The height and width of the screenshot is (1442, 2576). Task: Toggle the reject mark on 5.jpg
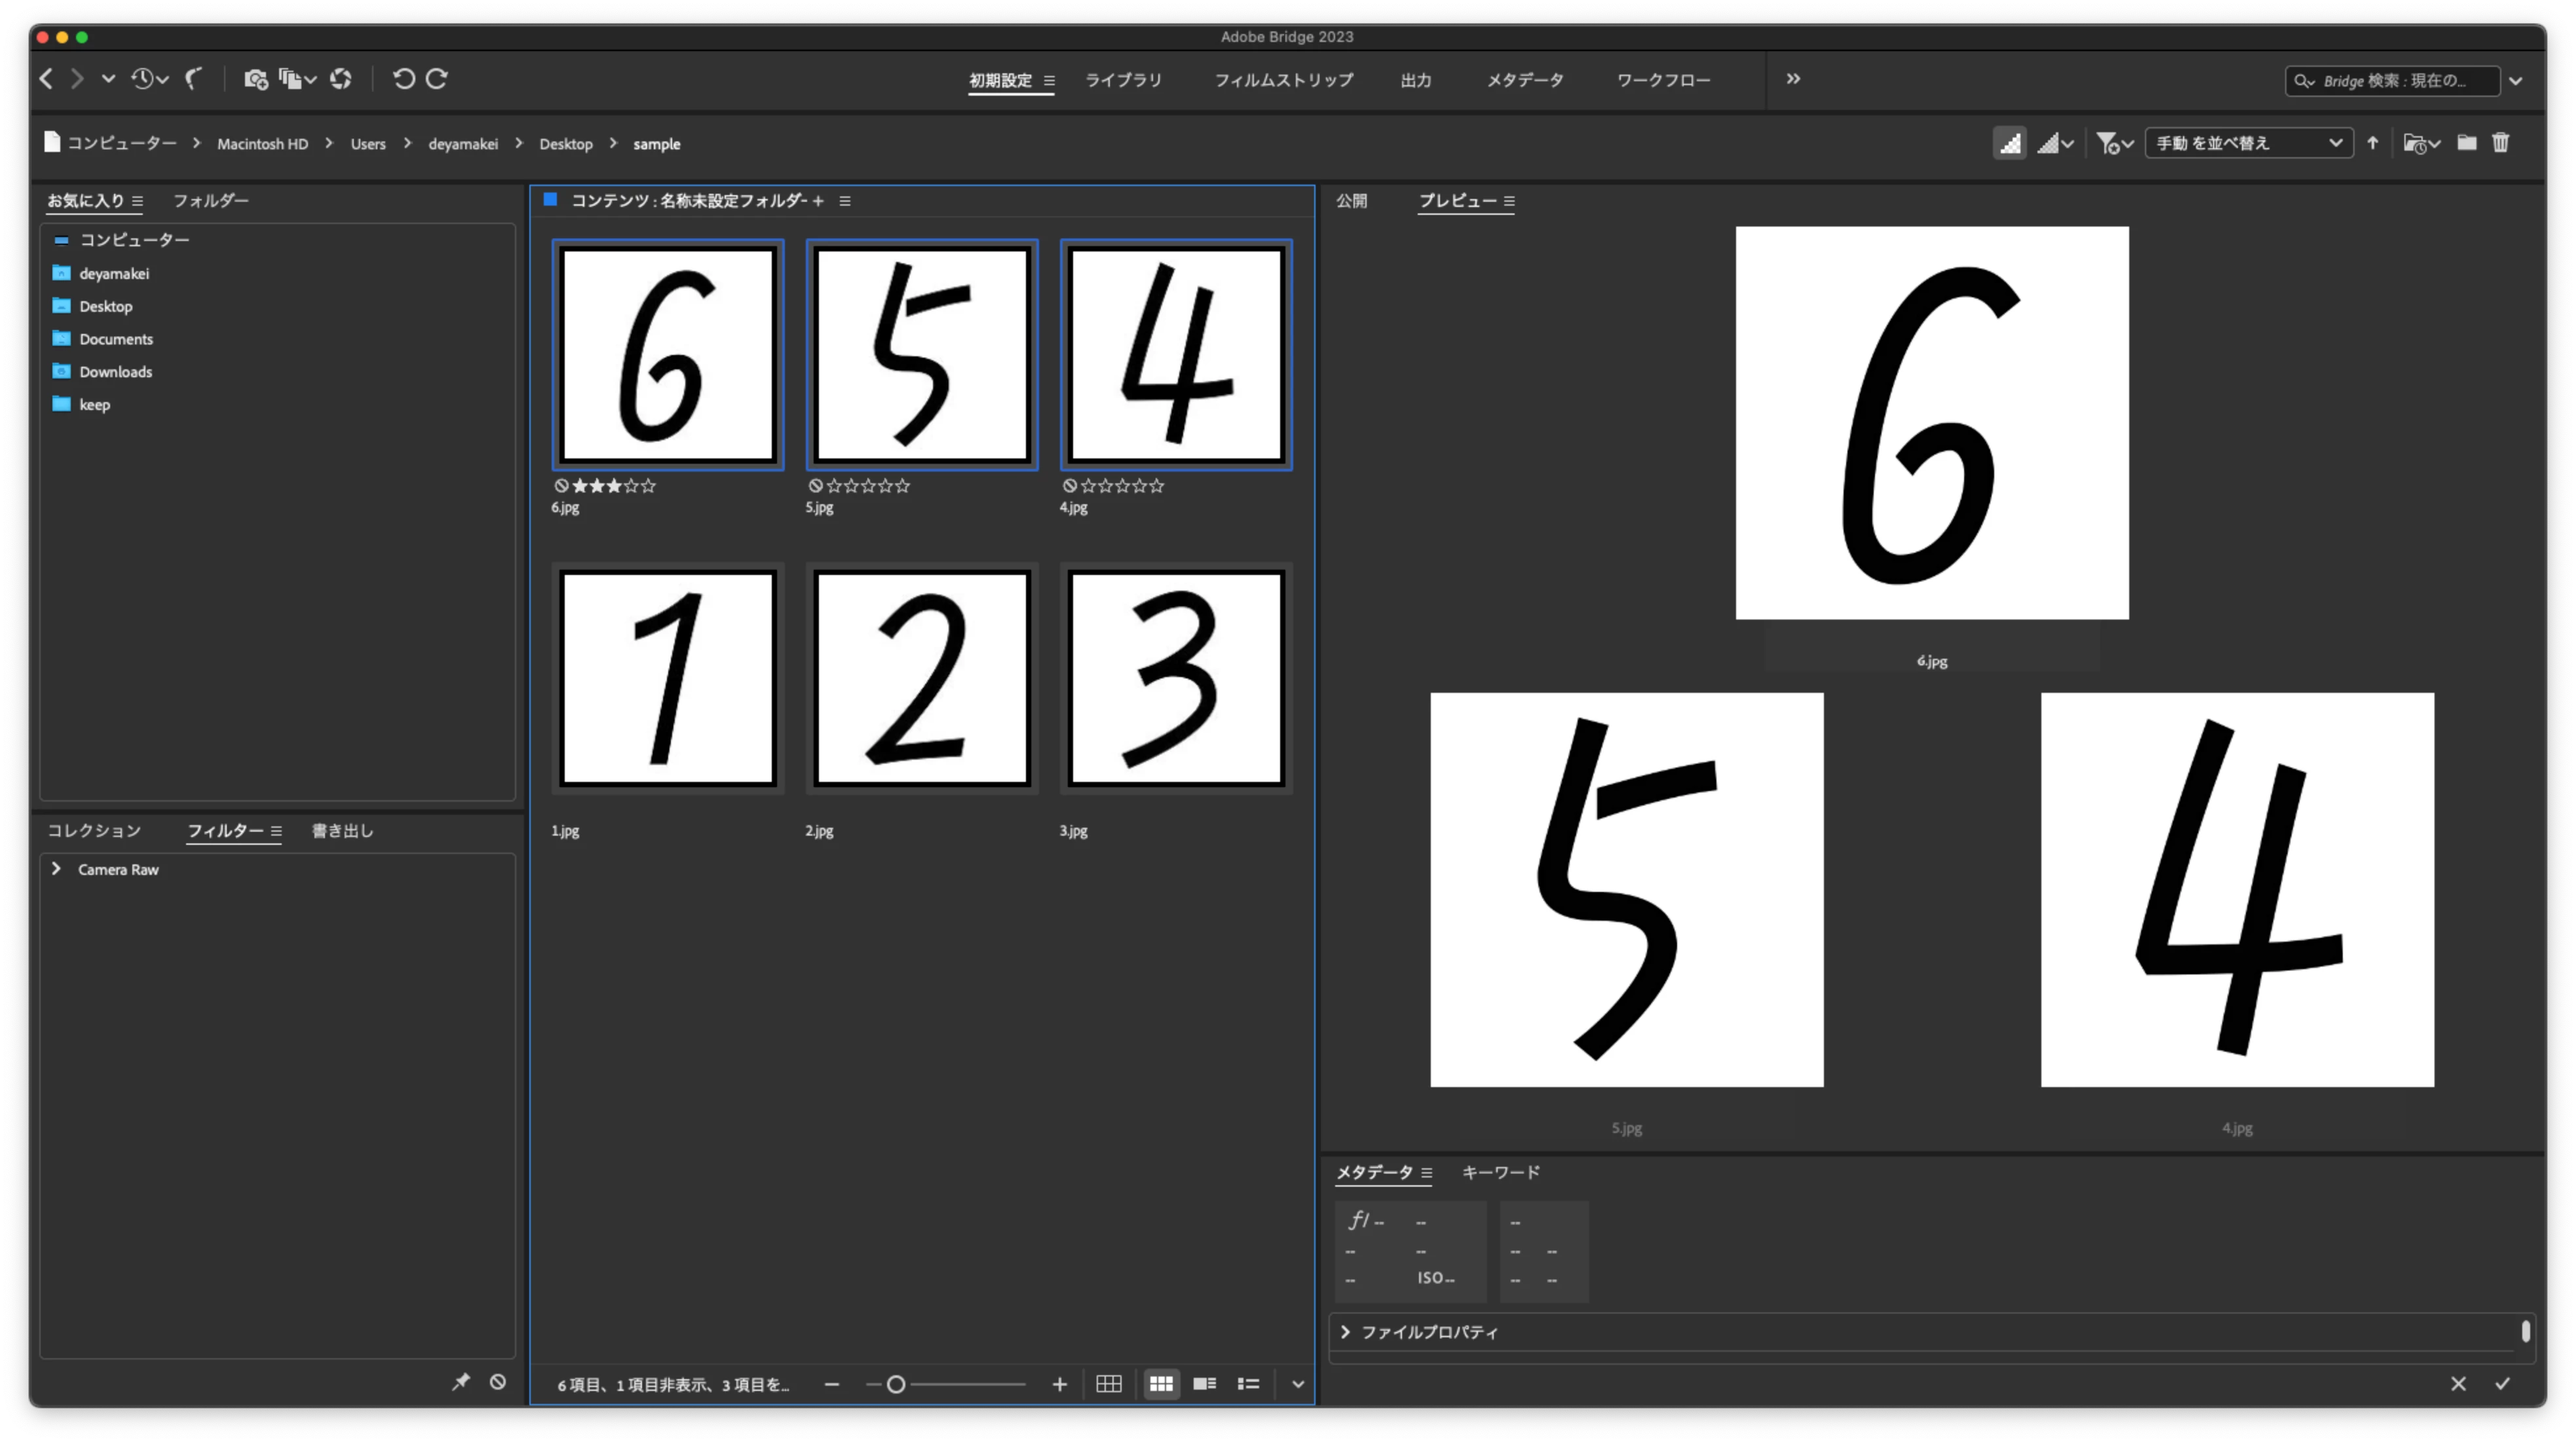click(x=816, y=486)
